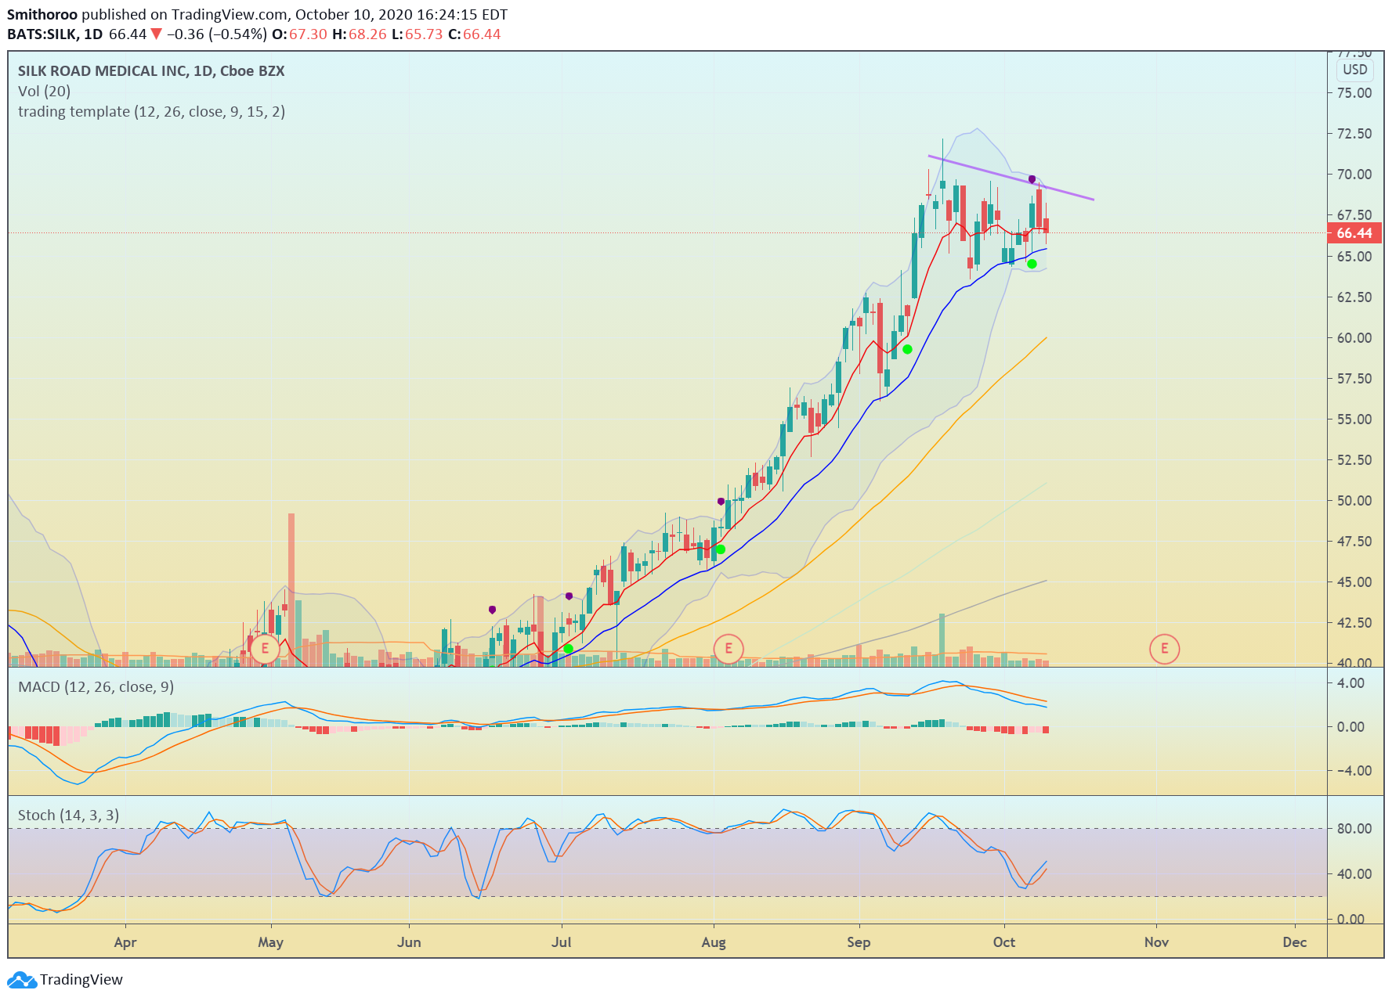Click the earnings E marker near August
The image size is (1392, 1001).
click(729, 649)
